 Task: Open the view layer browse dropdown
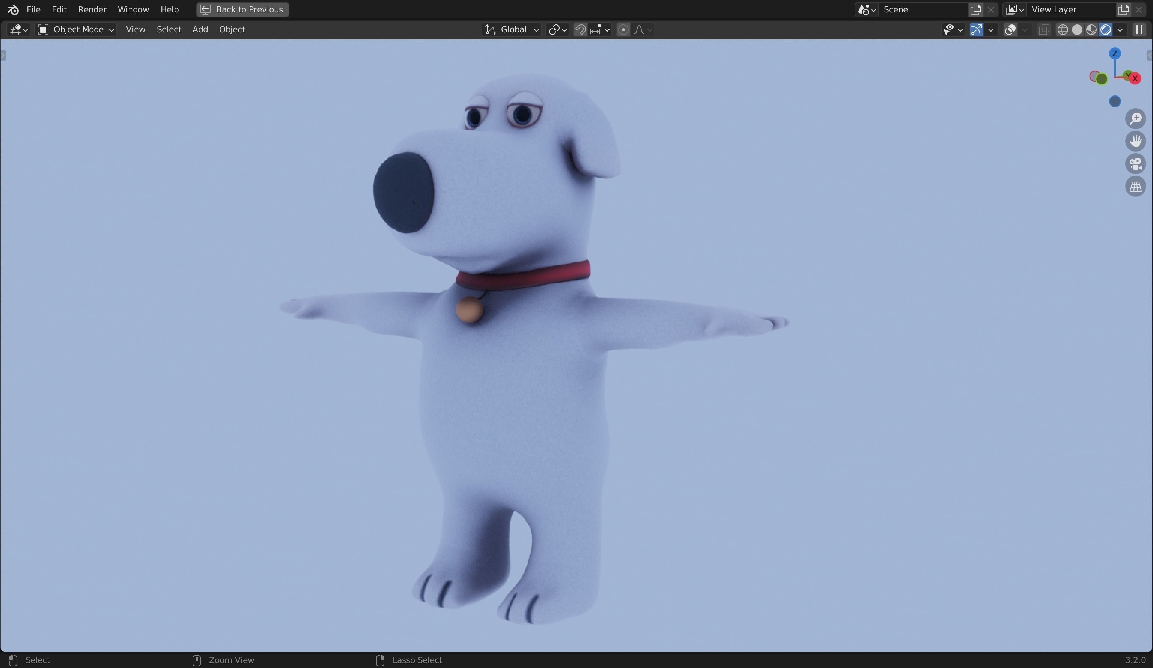pos(1015,9)
